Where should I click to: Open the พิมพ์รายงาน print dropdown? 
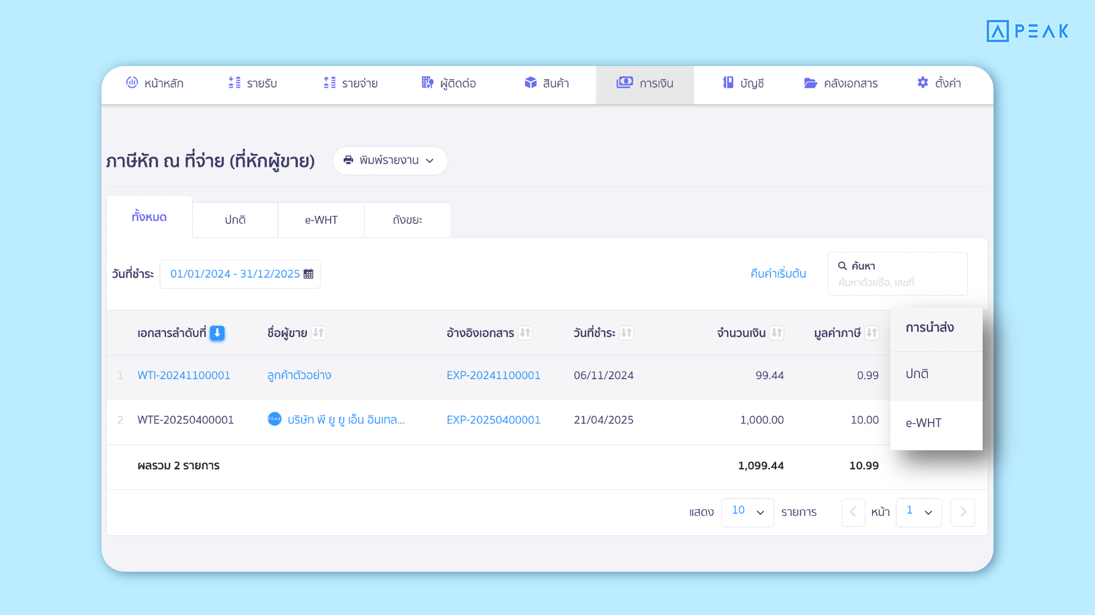[390, 161]
